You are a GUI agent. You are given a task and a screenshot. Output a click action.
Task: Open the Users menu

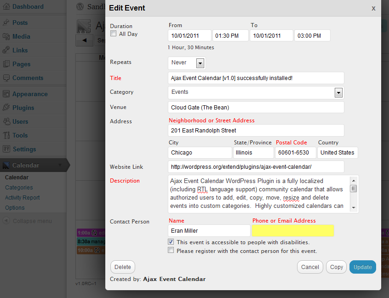[20, 121]
